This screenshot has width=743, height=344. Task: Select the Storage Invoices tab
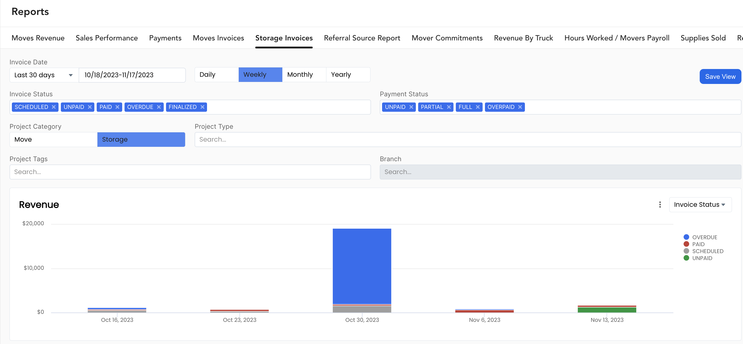[284, 38]
